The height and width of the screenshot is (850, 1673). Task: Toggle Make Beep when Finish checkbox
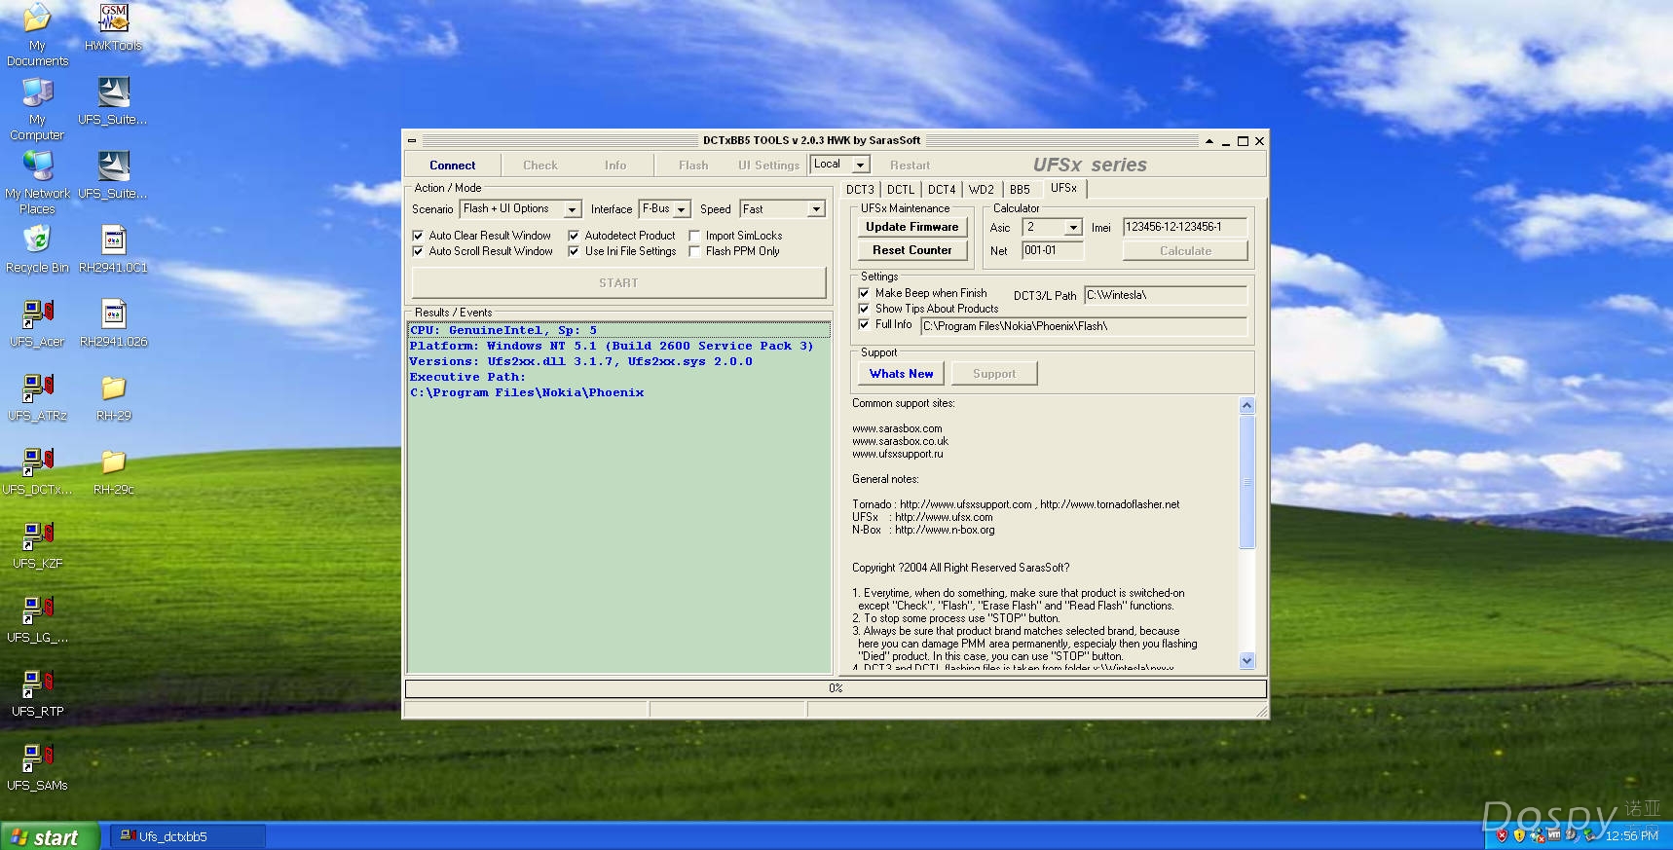coord(864,293)
